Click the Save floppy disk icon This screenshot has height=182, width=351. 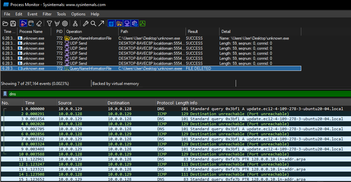(13, 24)
